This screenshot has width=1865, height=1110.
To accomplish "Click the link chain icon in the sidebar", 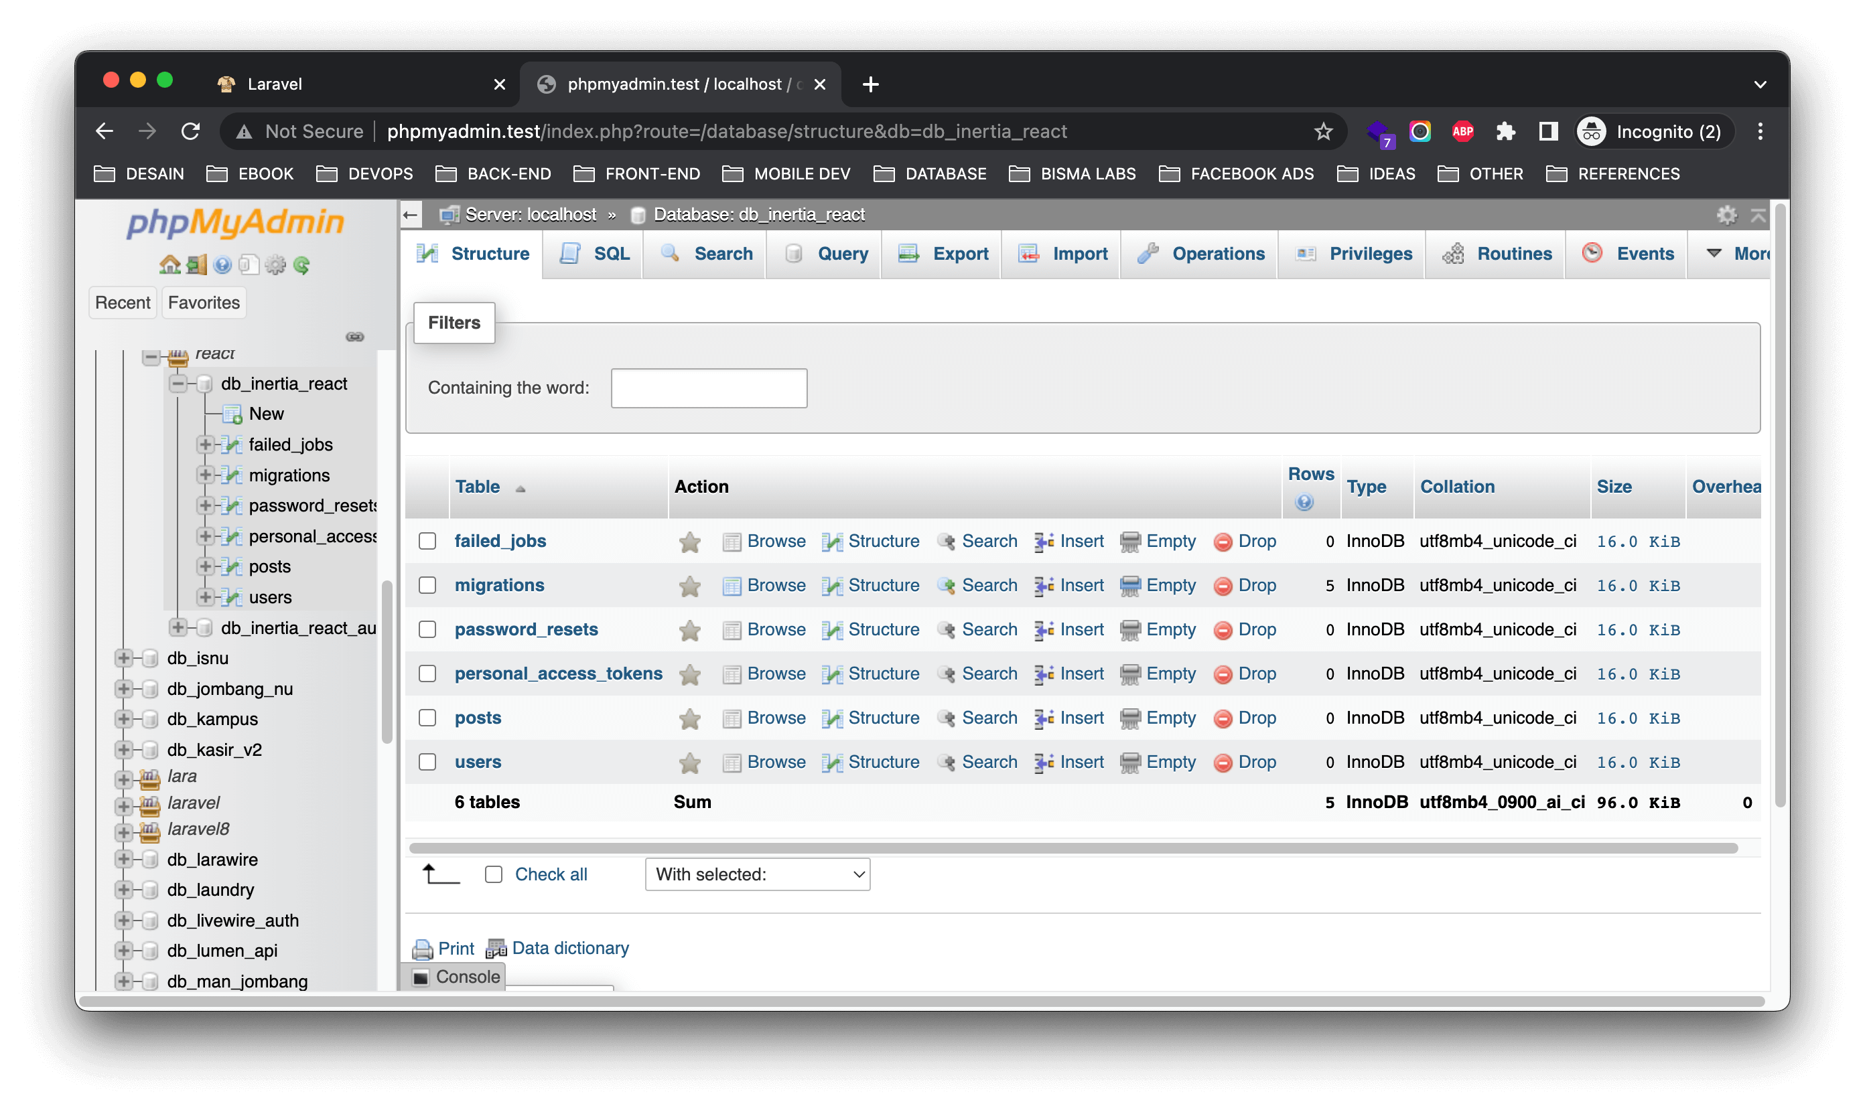I will pyautogui.click(x=355, y=337).
